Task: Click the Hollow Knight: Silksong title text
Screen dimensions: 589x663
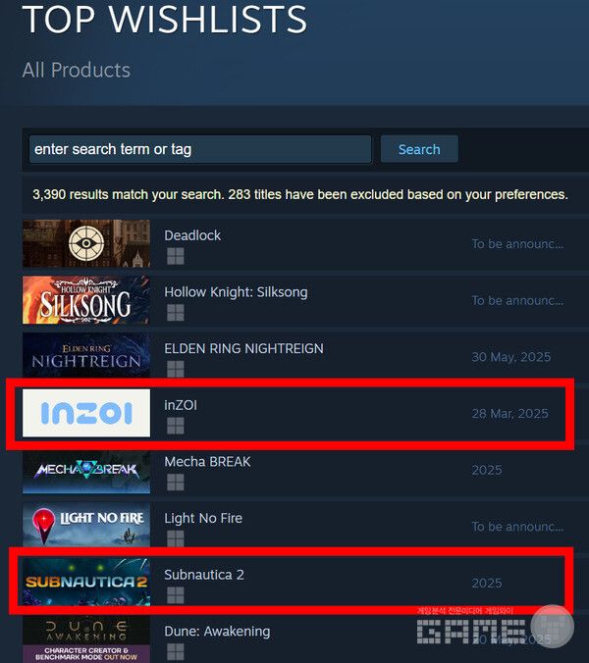Action: 236,292
